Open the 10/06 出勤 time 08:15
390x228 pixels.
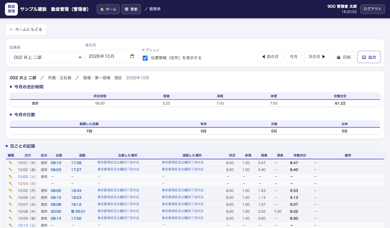56,197
